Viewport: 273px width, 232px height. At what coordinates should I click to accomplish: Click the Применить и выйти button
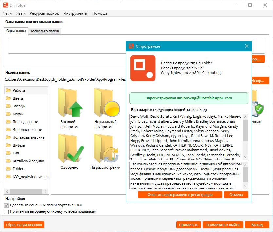tap(223, 225)
